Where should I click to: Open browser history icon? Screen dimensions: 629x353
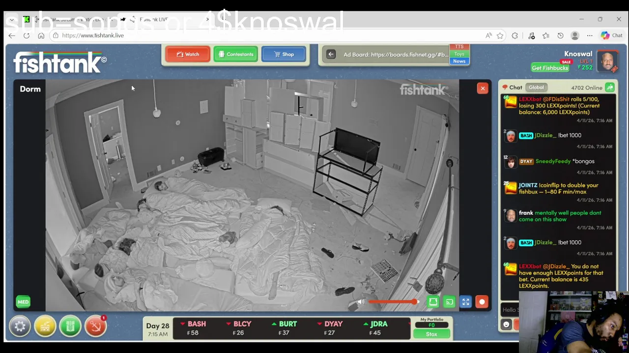(560, 35)
